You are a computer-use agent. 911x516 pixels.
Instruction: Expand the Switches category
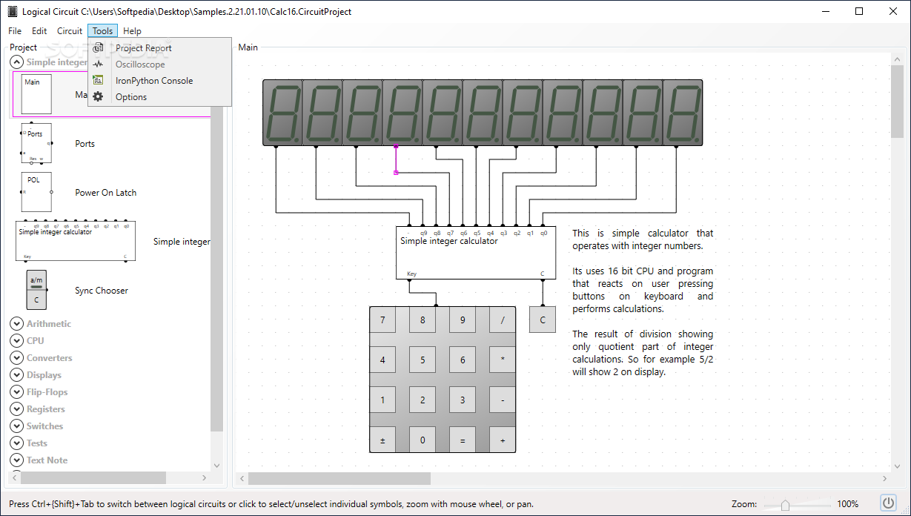point(16,426)
